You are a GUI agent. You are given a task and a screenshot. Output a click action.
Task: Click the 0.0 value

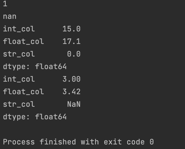[x=74, y=54]
